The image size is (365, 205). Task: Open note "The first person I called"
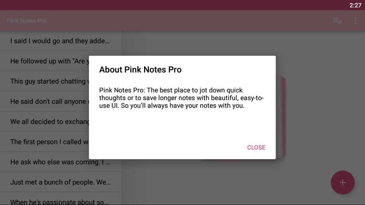tap(44, 142)
